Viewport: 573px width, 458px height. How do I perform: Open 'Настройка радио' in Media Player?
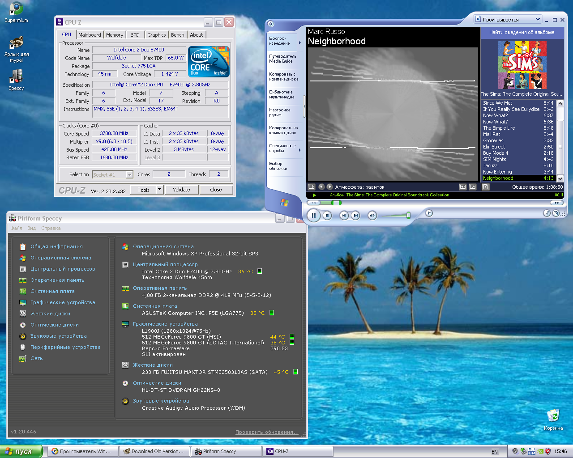pos(279,112)
